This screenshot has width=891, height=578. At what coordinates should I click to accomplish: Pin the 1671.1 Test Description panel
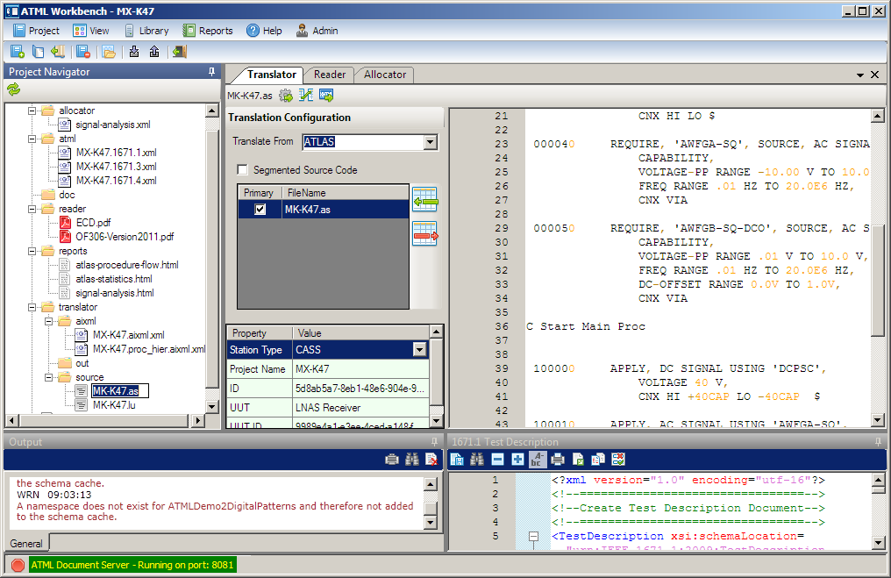coord(878,441)
